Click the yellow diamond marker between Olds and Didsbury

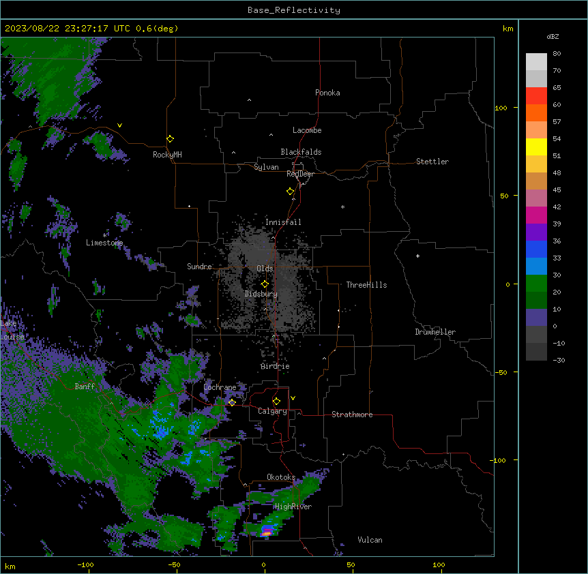point(265,284)
